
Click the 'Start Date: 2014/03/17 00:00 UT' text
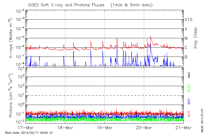(29, 133)
